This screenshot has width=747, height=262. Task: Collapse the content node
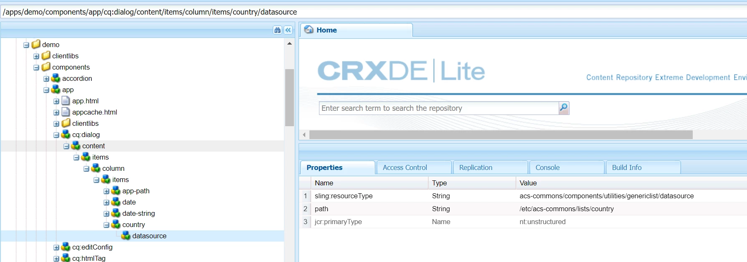pos(66,146)
